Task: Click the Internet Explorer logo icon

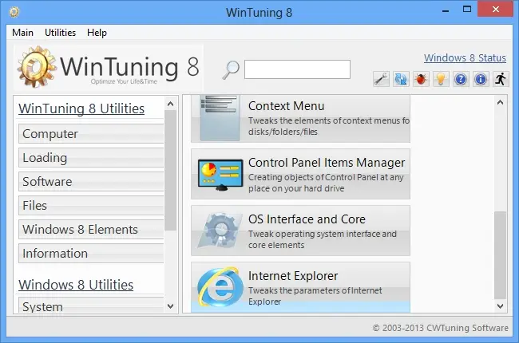Action: click(220, 287)
